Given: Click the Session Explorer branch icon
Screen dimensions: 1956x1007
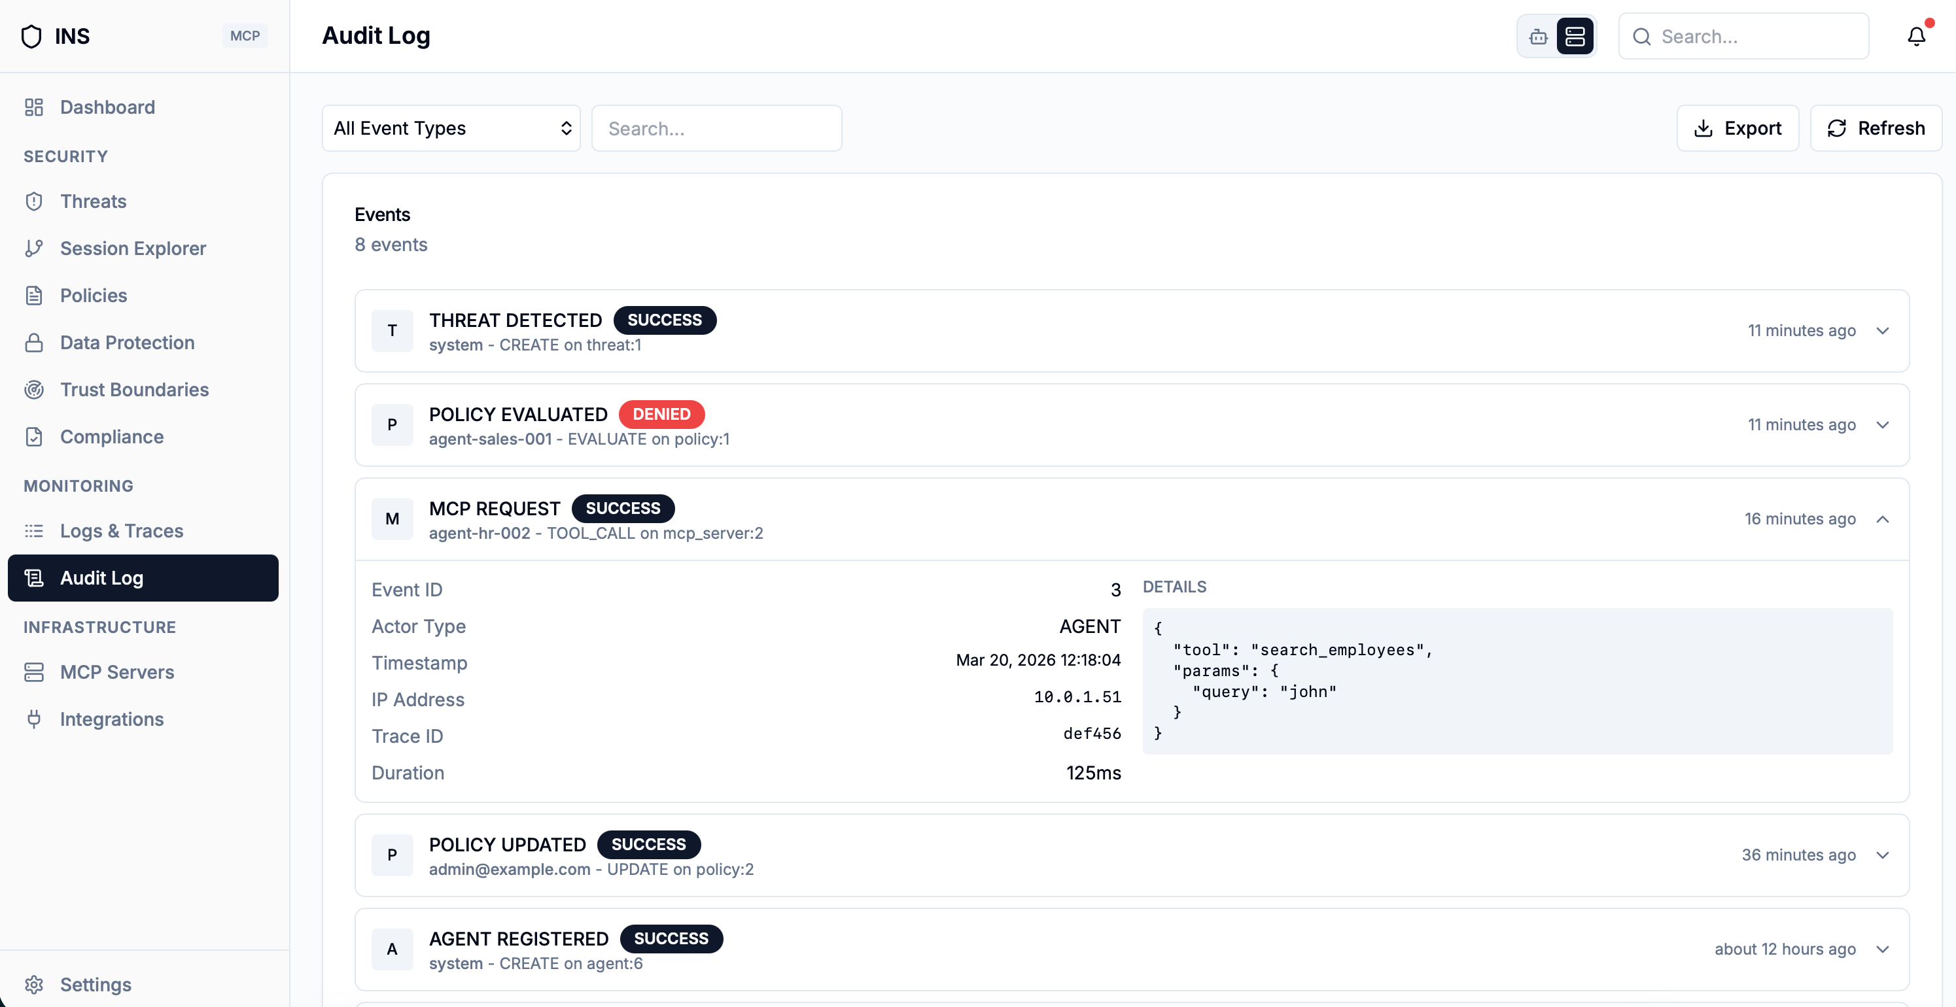Looking at the screenshot, I should click(33, 248).
